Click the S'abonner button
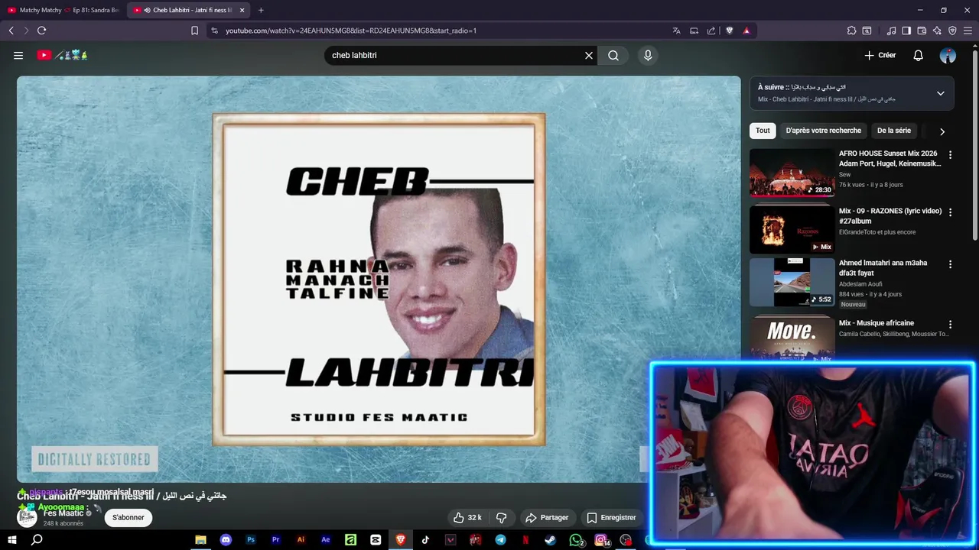The image size is (979, 550). tap(128, 517)
